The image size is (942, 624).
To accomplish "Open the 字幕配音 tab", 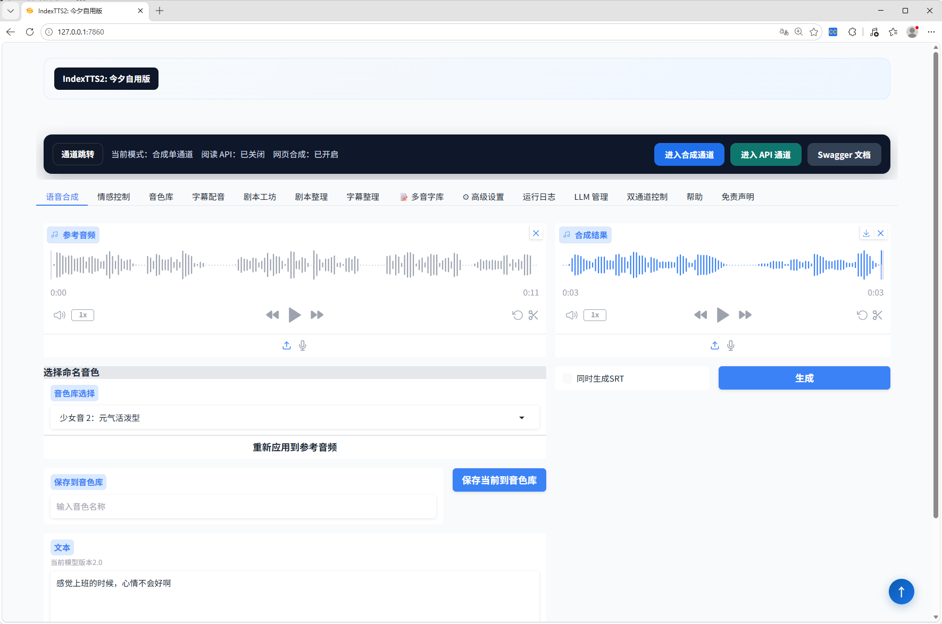I will [209, 197].
